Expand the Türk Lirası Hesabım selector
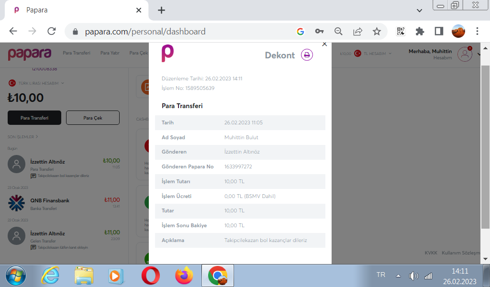This screenshot has width=490, height=287. [x=36, y=83]
